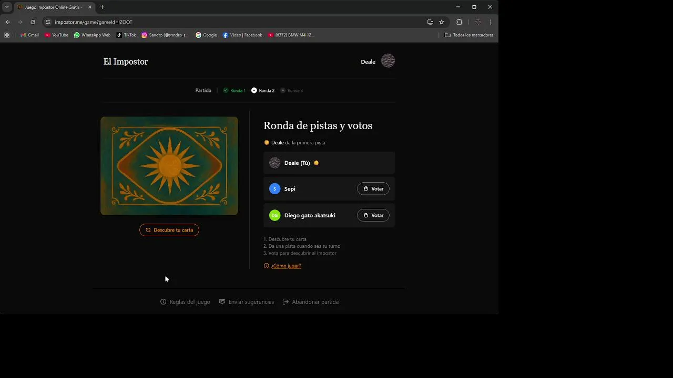673x378 pixels.
Task: Vote for Diego gato akatsuki
Action: pos(373,215)
